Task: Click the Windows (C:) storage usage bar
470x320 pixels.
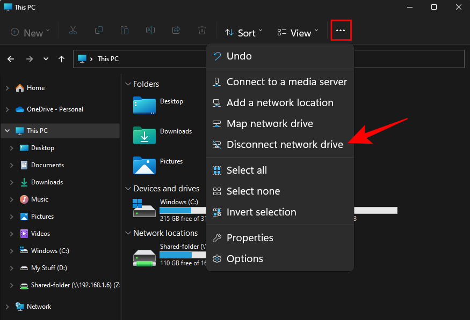Action: click(183, 211)
